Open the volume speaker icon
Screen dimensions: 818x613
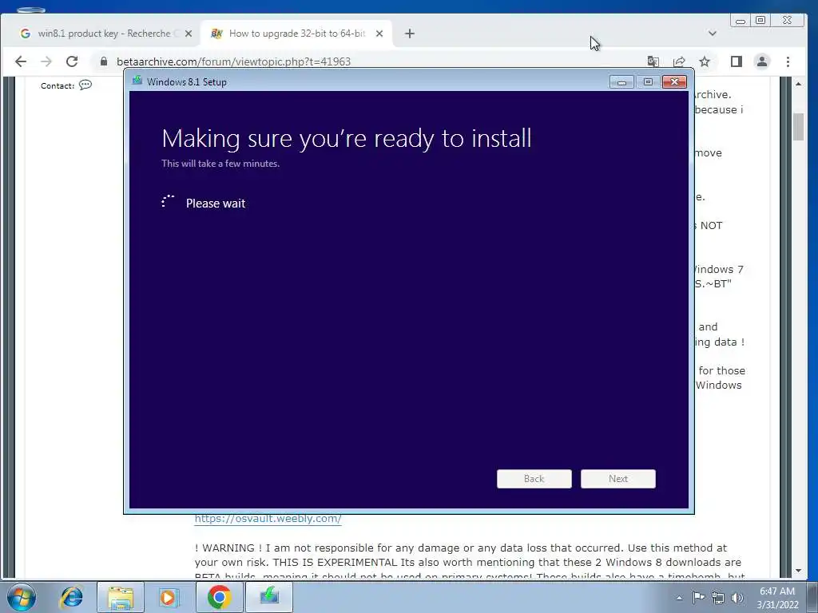pos(737,598)
